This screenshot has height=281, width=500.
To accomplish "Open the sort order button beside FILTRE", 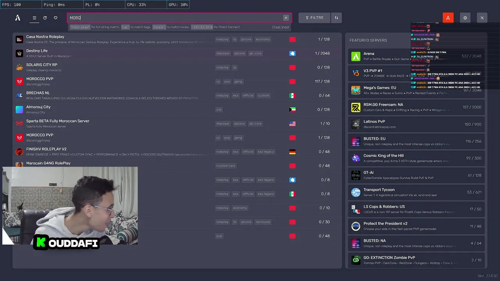I will point(336,18).
